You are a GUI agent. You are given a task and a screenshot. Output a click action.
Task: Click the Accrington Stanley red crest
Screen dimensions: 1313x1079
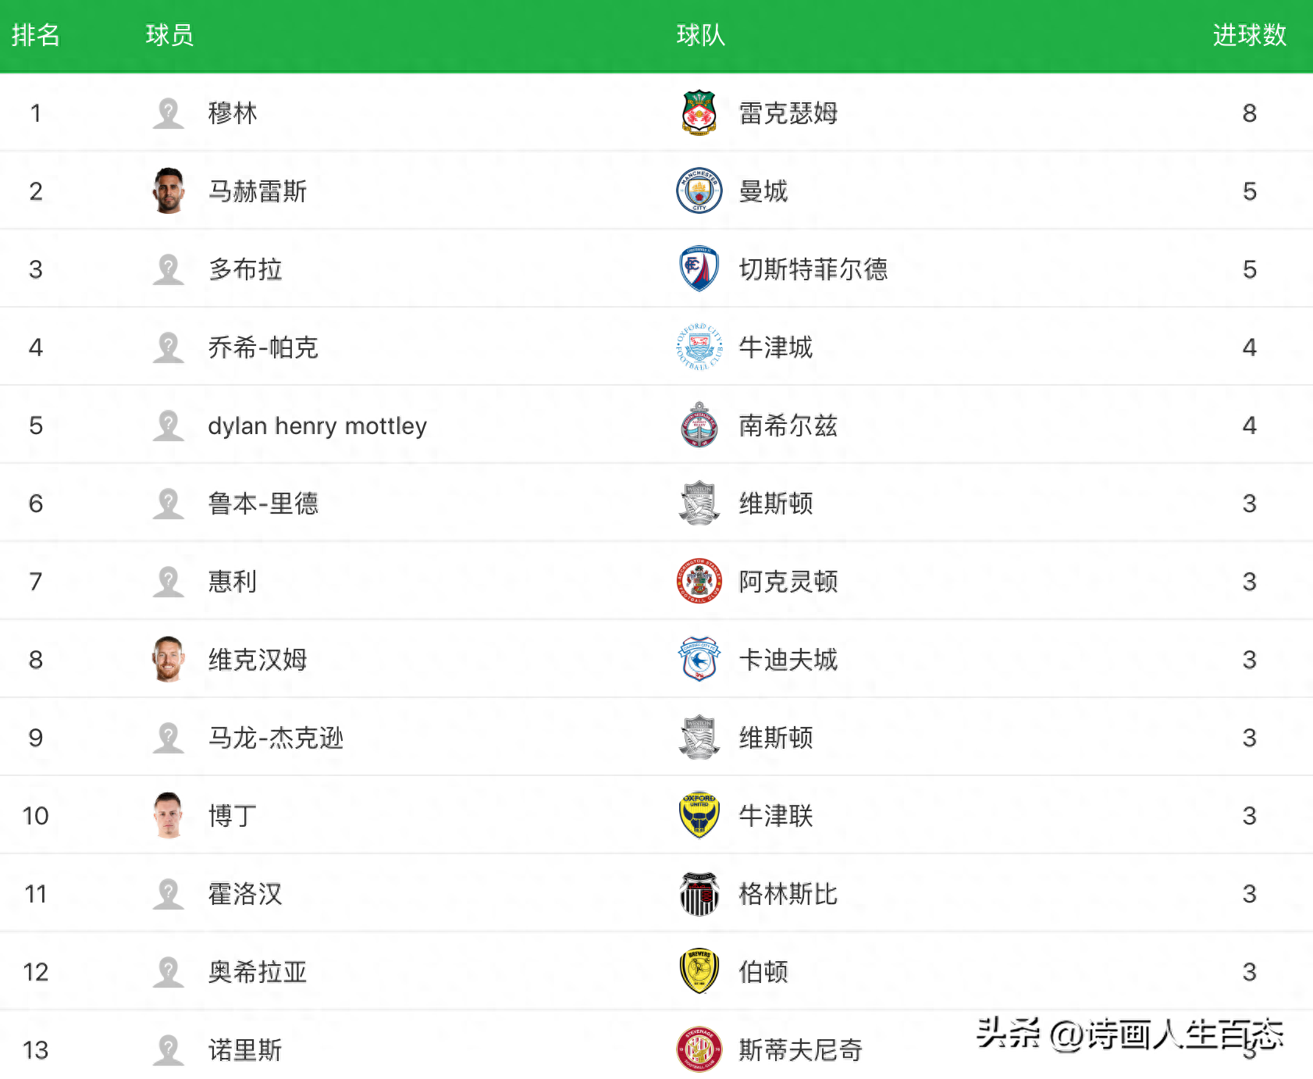[x=699, y=581]
